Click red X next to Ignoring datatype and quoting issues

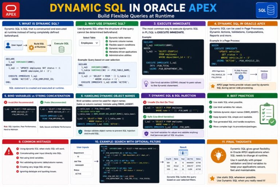[17, 171]
